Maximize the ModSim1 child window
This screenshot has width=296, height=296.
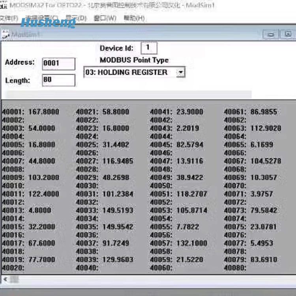click(x=288, y=34)
